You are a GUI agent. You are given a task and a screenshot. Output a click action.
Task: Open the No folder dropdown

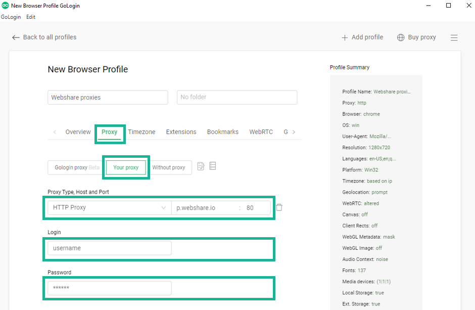[236, 97]
